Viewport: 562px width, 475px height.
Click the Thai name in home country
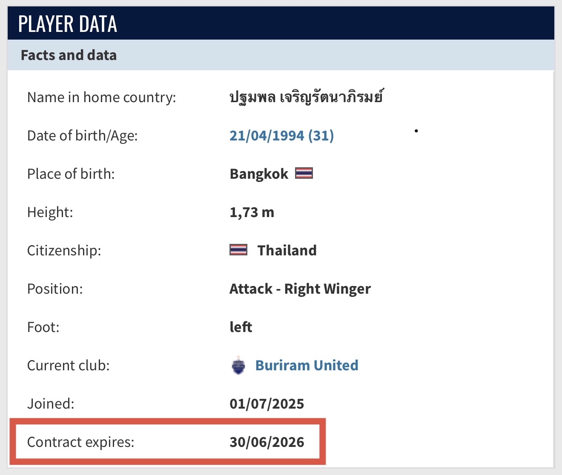[x=306, y=97]
